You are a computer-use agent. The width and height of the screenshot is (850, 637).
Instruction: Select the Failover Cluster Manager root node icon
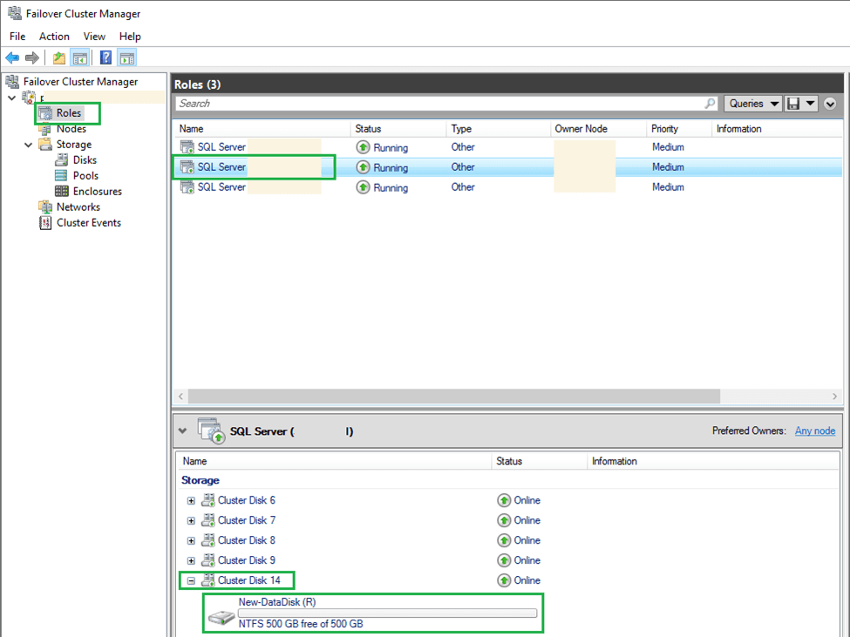(12, 82)
